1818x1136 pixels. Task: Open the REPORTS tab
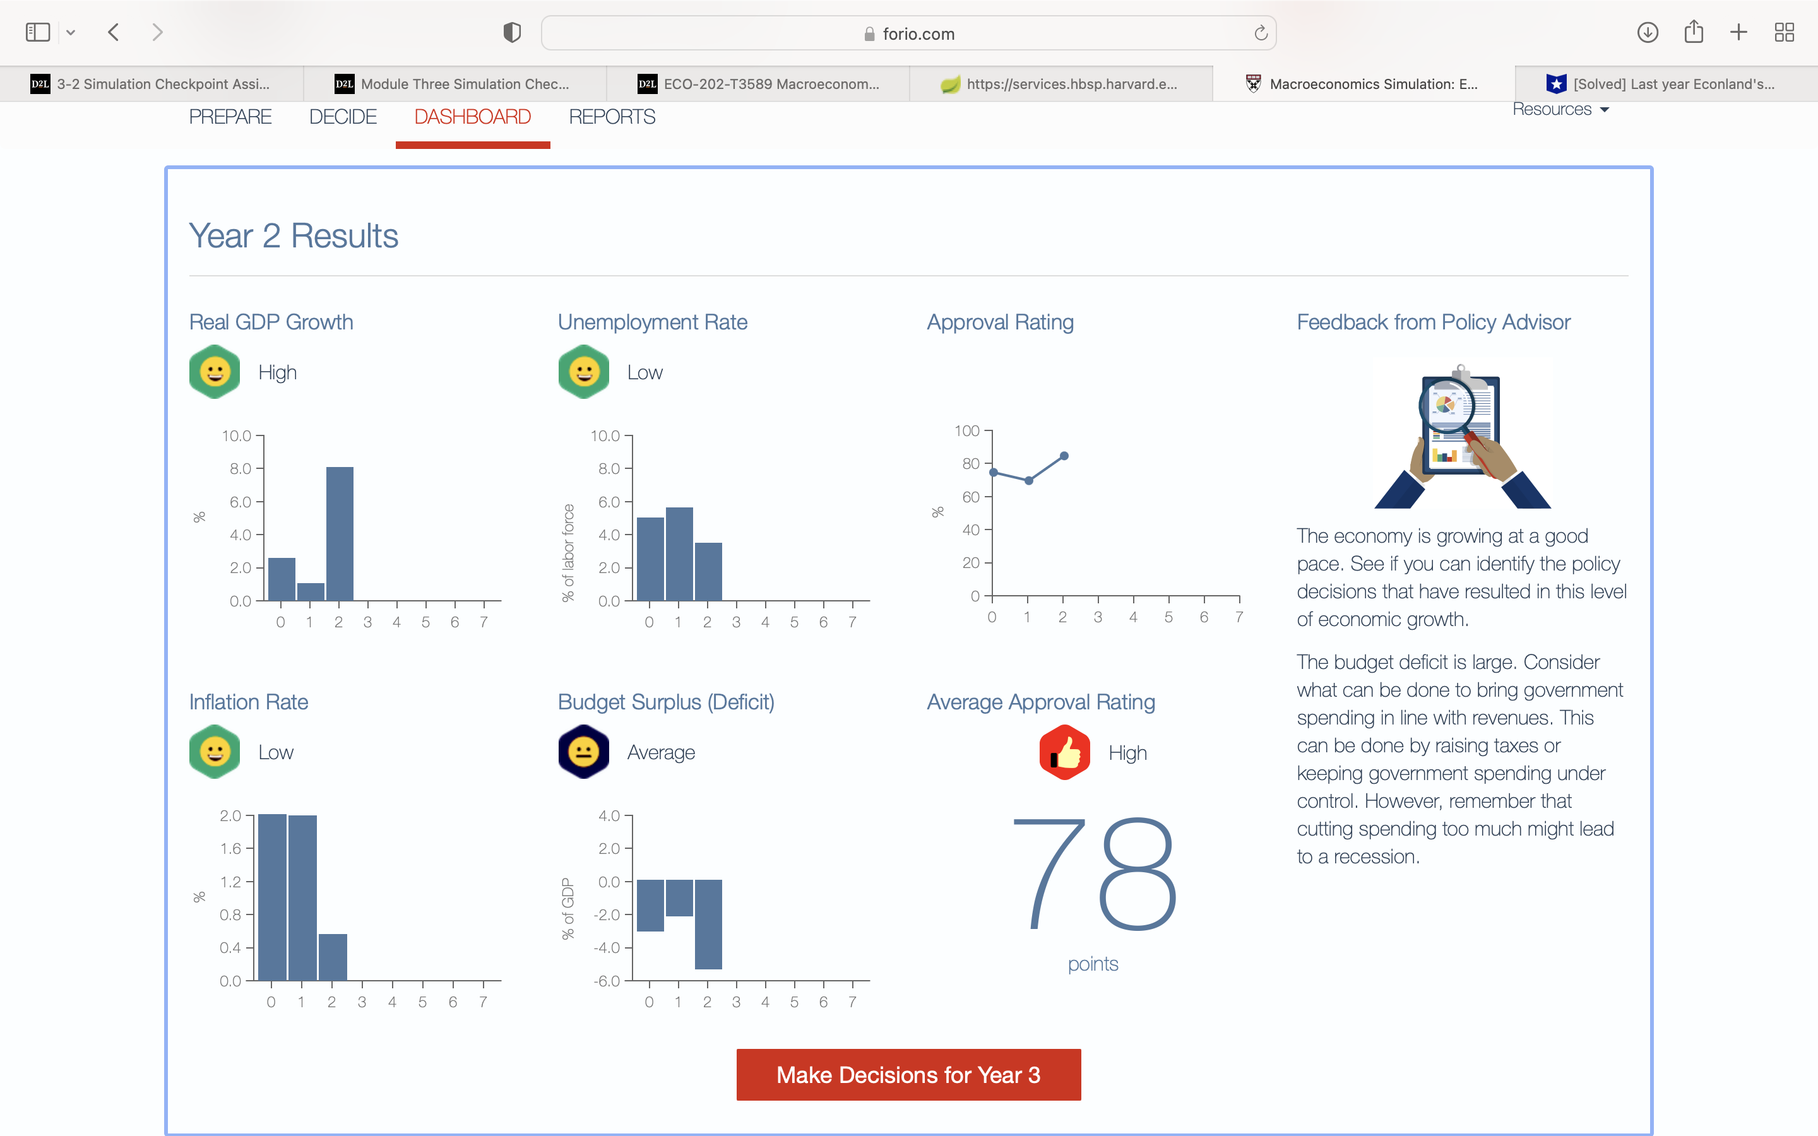coord(612,117)
